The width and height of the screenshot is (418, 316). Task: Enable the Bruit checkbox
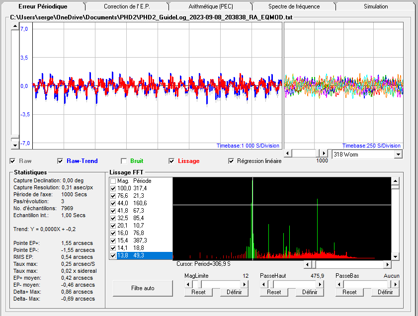[124, 161]
